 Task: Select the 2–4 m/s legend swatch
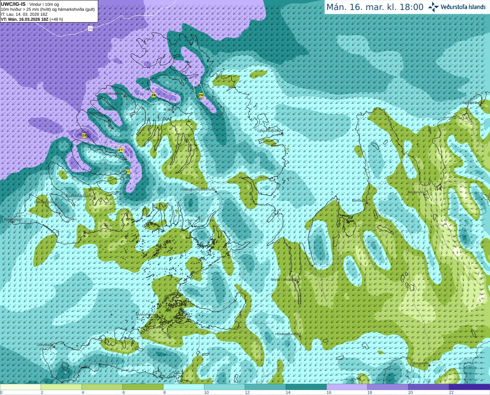[61, 387]
